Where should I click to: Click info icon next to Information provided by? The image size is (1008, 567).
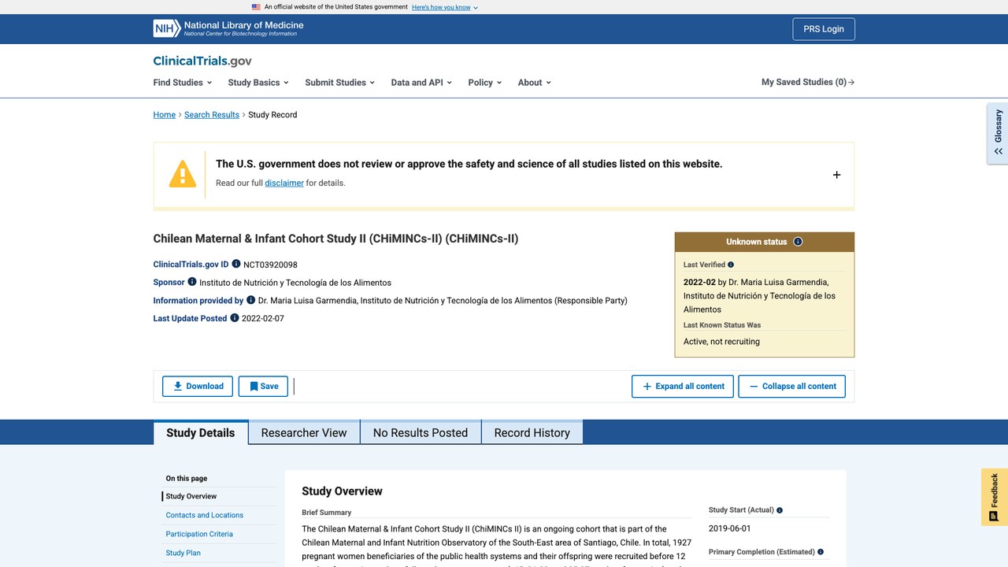251,299
